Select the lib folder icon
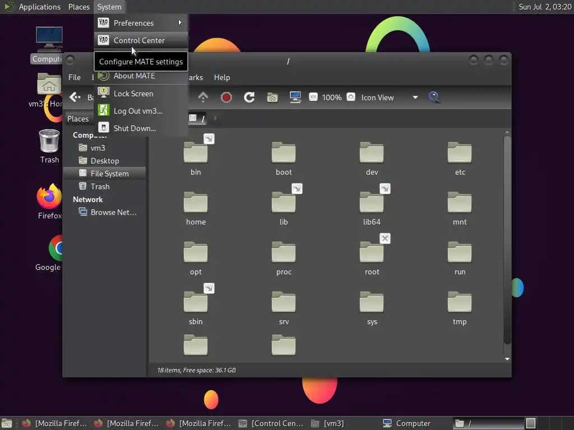Viewport: 574px width, 430px height. pyautogui.click(x=284, y=202)
